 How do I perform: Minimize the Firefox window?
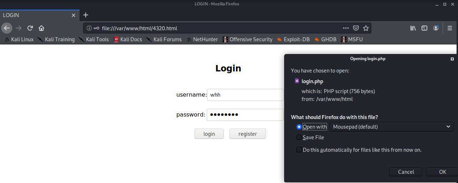click(437, 4)
